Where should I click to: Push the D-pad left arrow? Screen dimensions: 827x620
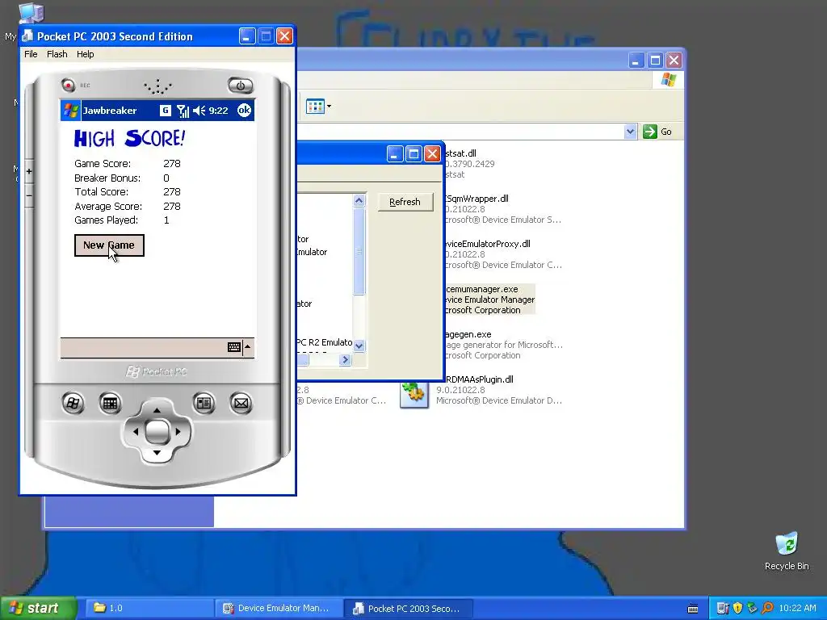[x=135, y=432]
